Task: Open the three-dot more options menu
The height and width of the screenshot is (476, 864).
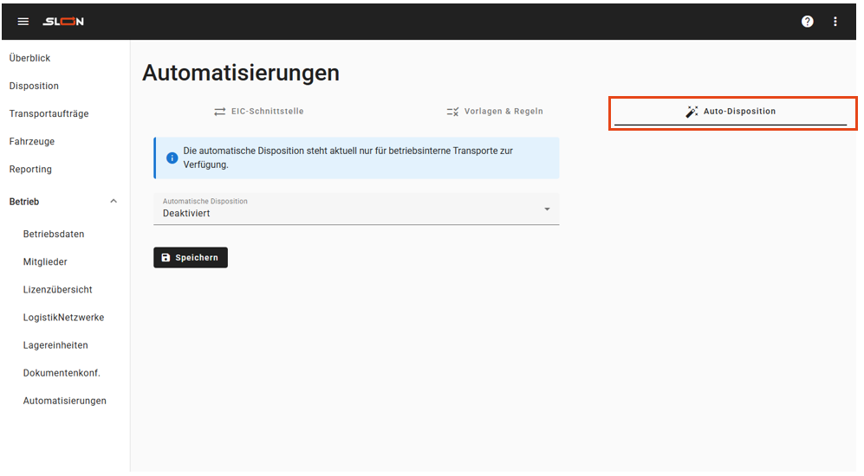Action: pos(835,22)
